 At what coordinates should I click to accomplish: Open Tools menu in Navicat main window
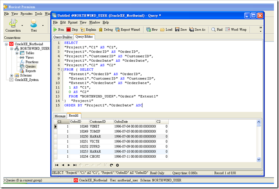(x=38, y=14)
